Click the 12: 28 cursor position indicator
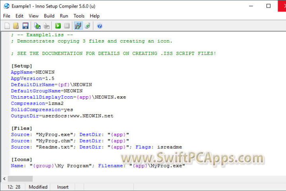 click(x=14, y=187)
